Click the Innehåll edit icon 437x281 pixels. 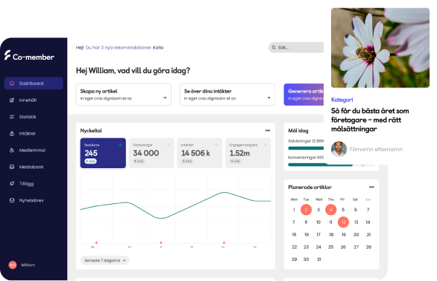[x=12, y=100]
